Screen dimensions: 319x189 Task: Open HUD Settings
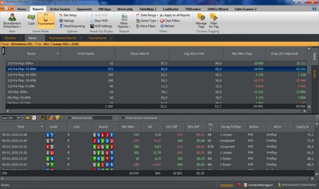101,26
